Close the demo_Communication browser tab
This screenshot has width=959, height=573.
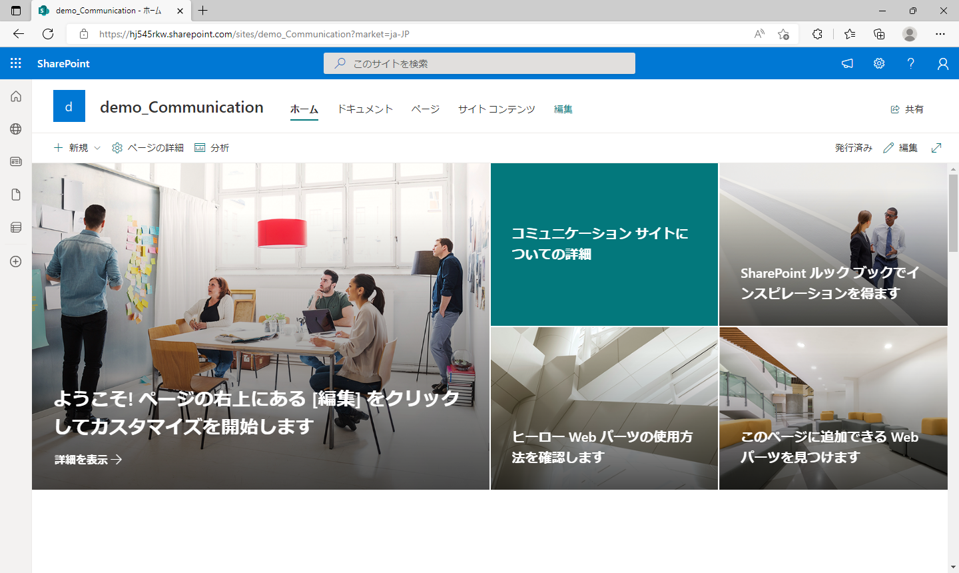tap(180, 11)
